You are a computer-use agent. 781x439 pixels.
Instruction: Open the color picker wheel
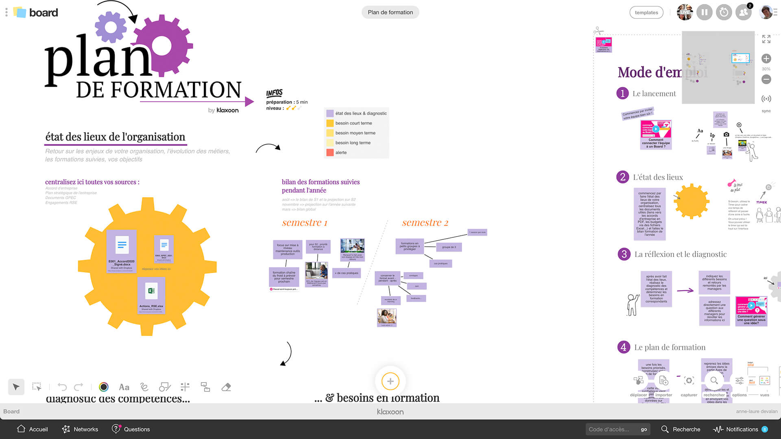click(x=104, y=387)
